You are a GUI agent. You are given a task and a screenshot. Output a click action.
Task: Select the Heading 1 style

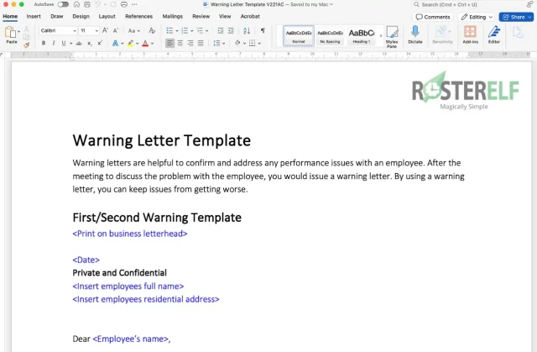tap(362, 35)
